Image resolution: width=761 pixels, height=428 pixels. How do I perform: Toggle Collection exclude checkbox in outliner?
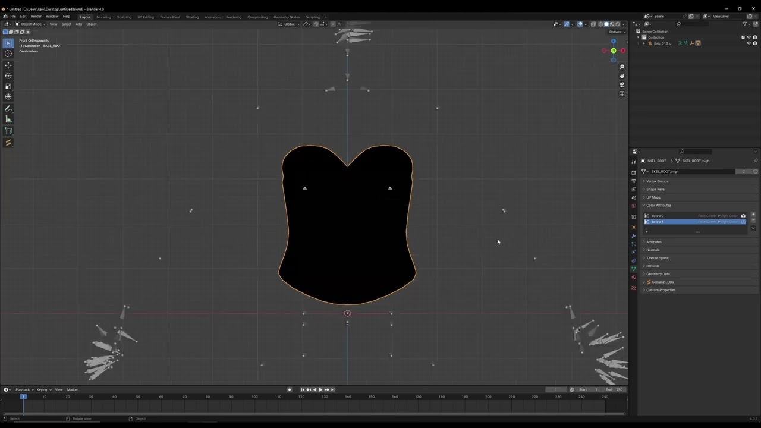(x=743, y=37)
